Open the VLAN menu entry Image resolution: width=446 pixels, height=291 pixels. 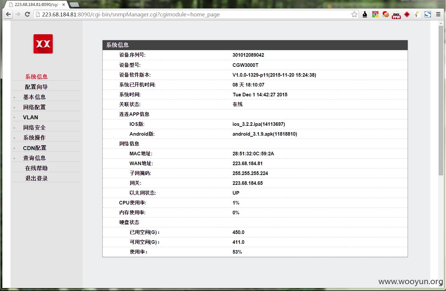click(x=30, y=117)
